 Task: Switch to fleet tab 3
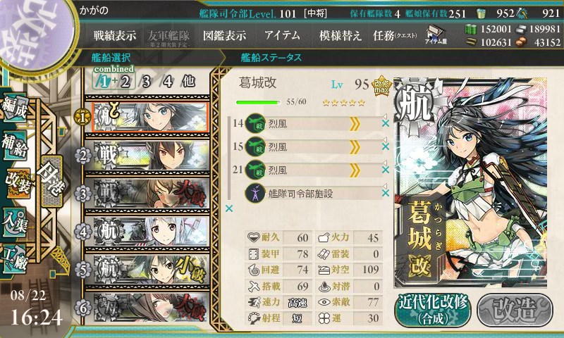(x=146, y=82)
